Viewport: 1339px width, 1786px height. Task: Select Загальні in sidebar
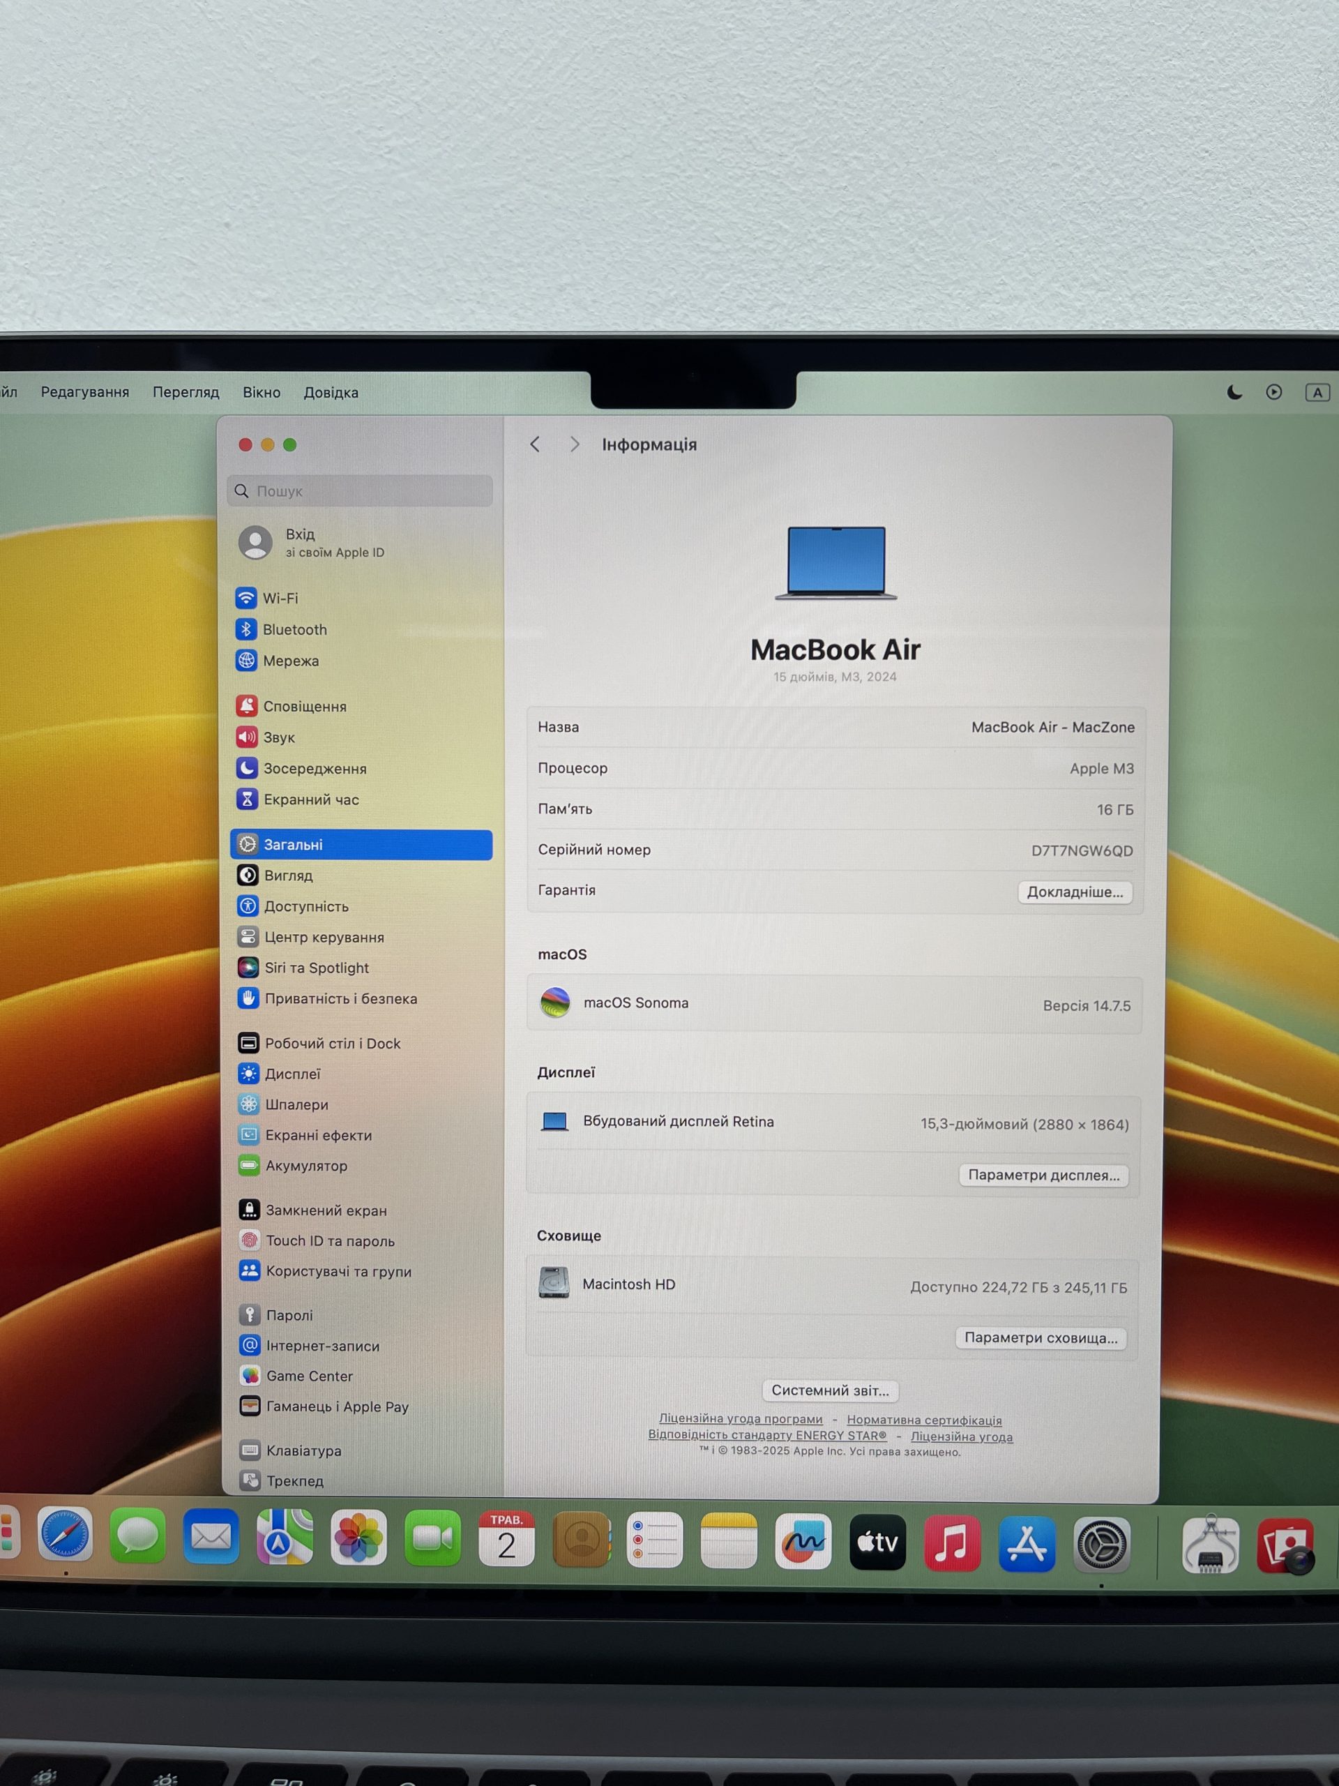click(361, 845)
